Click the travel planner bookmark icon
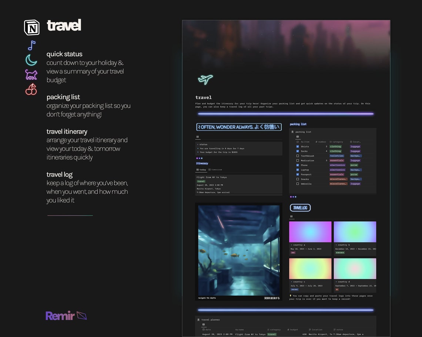This screenshot has width=422, height=337. (198, 320)
